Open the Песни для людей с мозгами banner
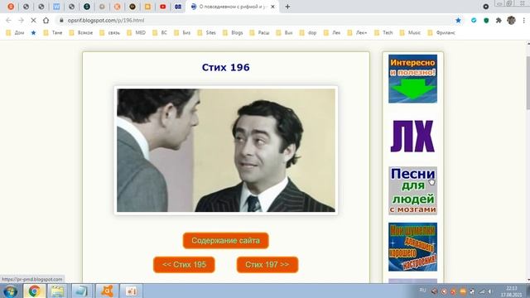This screenshot has width=530, height=298. pyautogui.click(x=412, y=190)
